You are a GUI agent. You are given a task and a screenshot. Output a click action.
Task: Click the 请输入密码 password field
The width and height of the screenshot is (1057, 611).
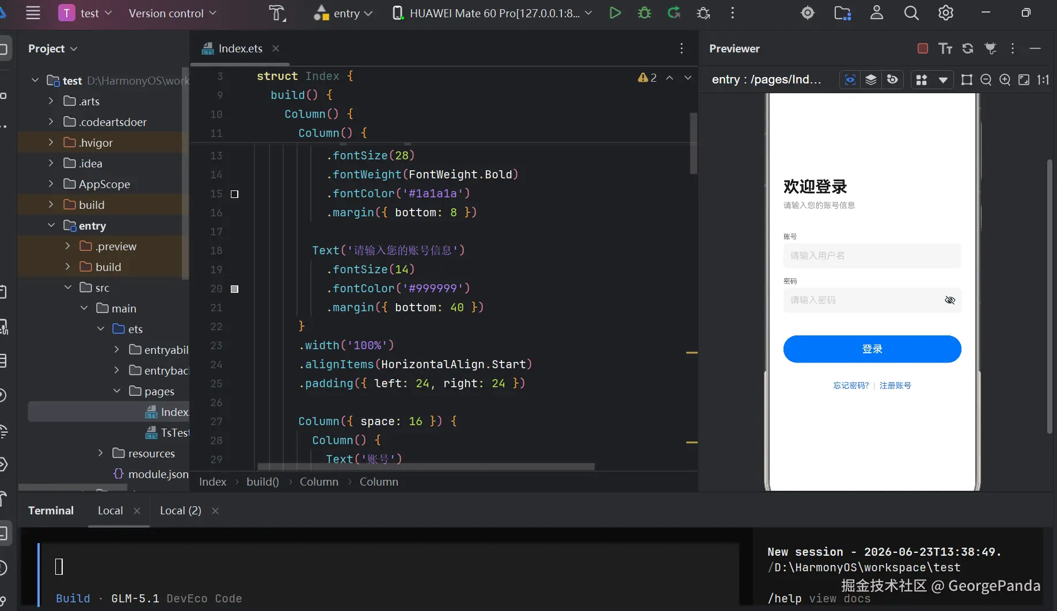tap(872, 300)
